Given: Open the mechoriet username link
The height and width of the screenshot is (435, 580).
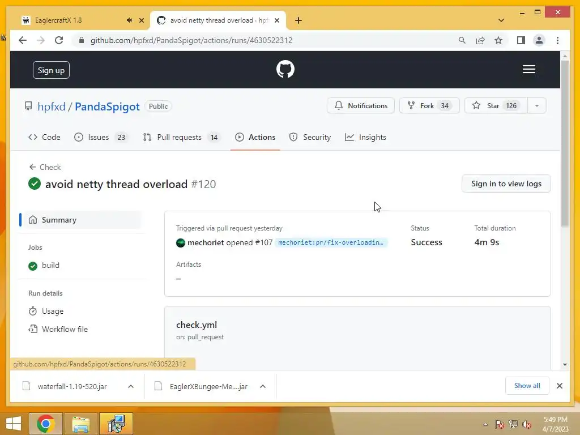Looking at the screenshot, I should (206, 242).
